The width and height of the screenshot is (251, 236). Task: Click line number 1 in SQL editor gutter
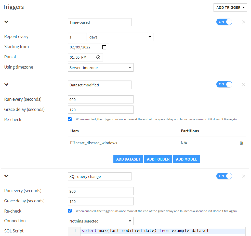75,231
